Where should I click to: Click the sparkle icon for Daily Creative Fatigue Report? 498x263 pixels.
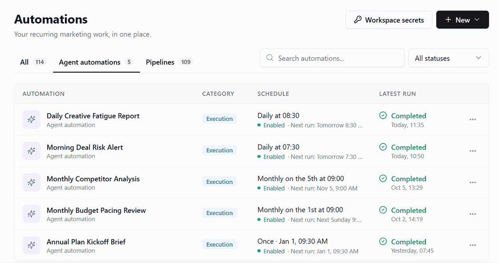[x=32, y=120]
